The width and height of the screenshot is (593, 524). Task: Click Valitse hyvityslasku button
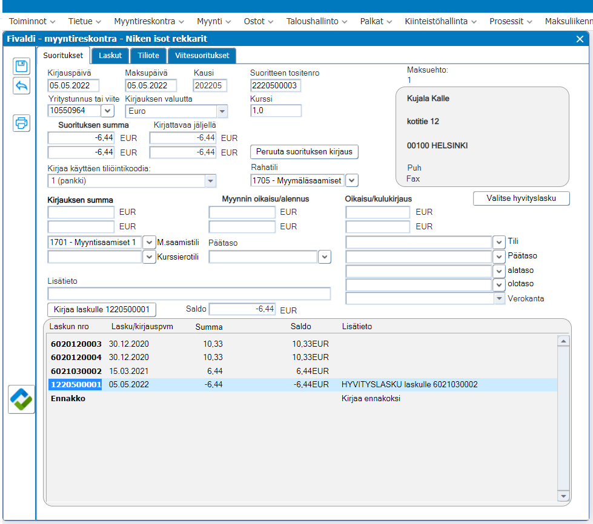tap(521, 198)
